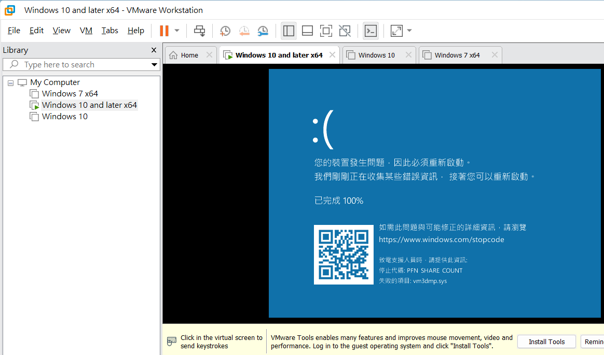Open the library search filter dropdown
The height and width of the screenshot is (355, 604).
[154, 65]
